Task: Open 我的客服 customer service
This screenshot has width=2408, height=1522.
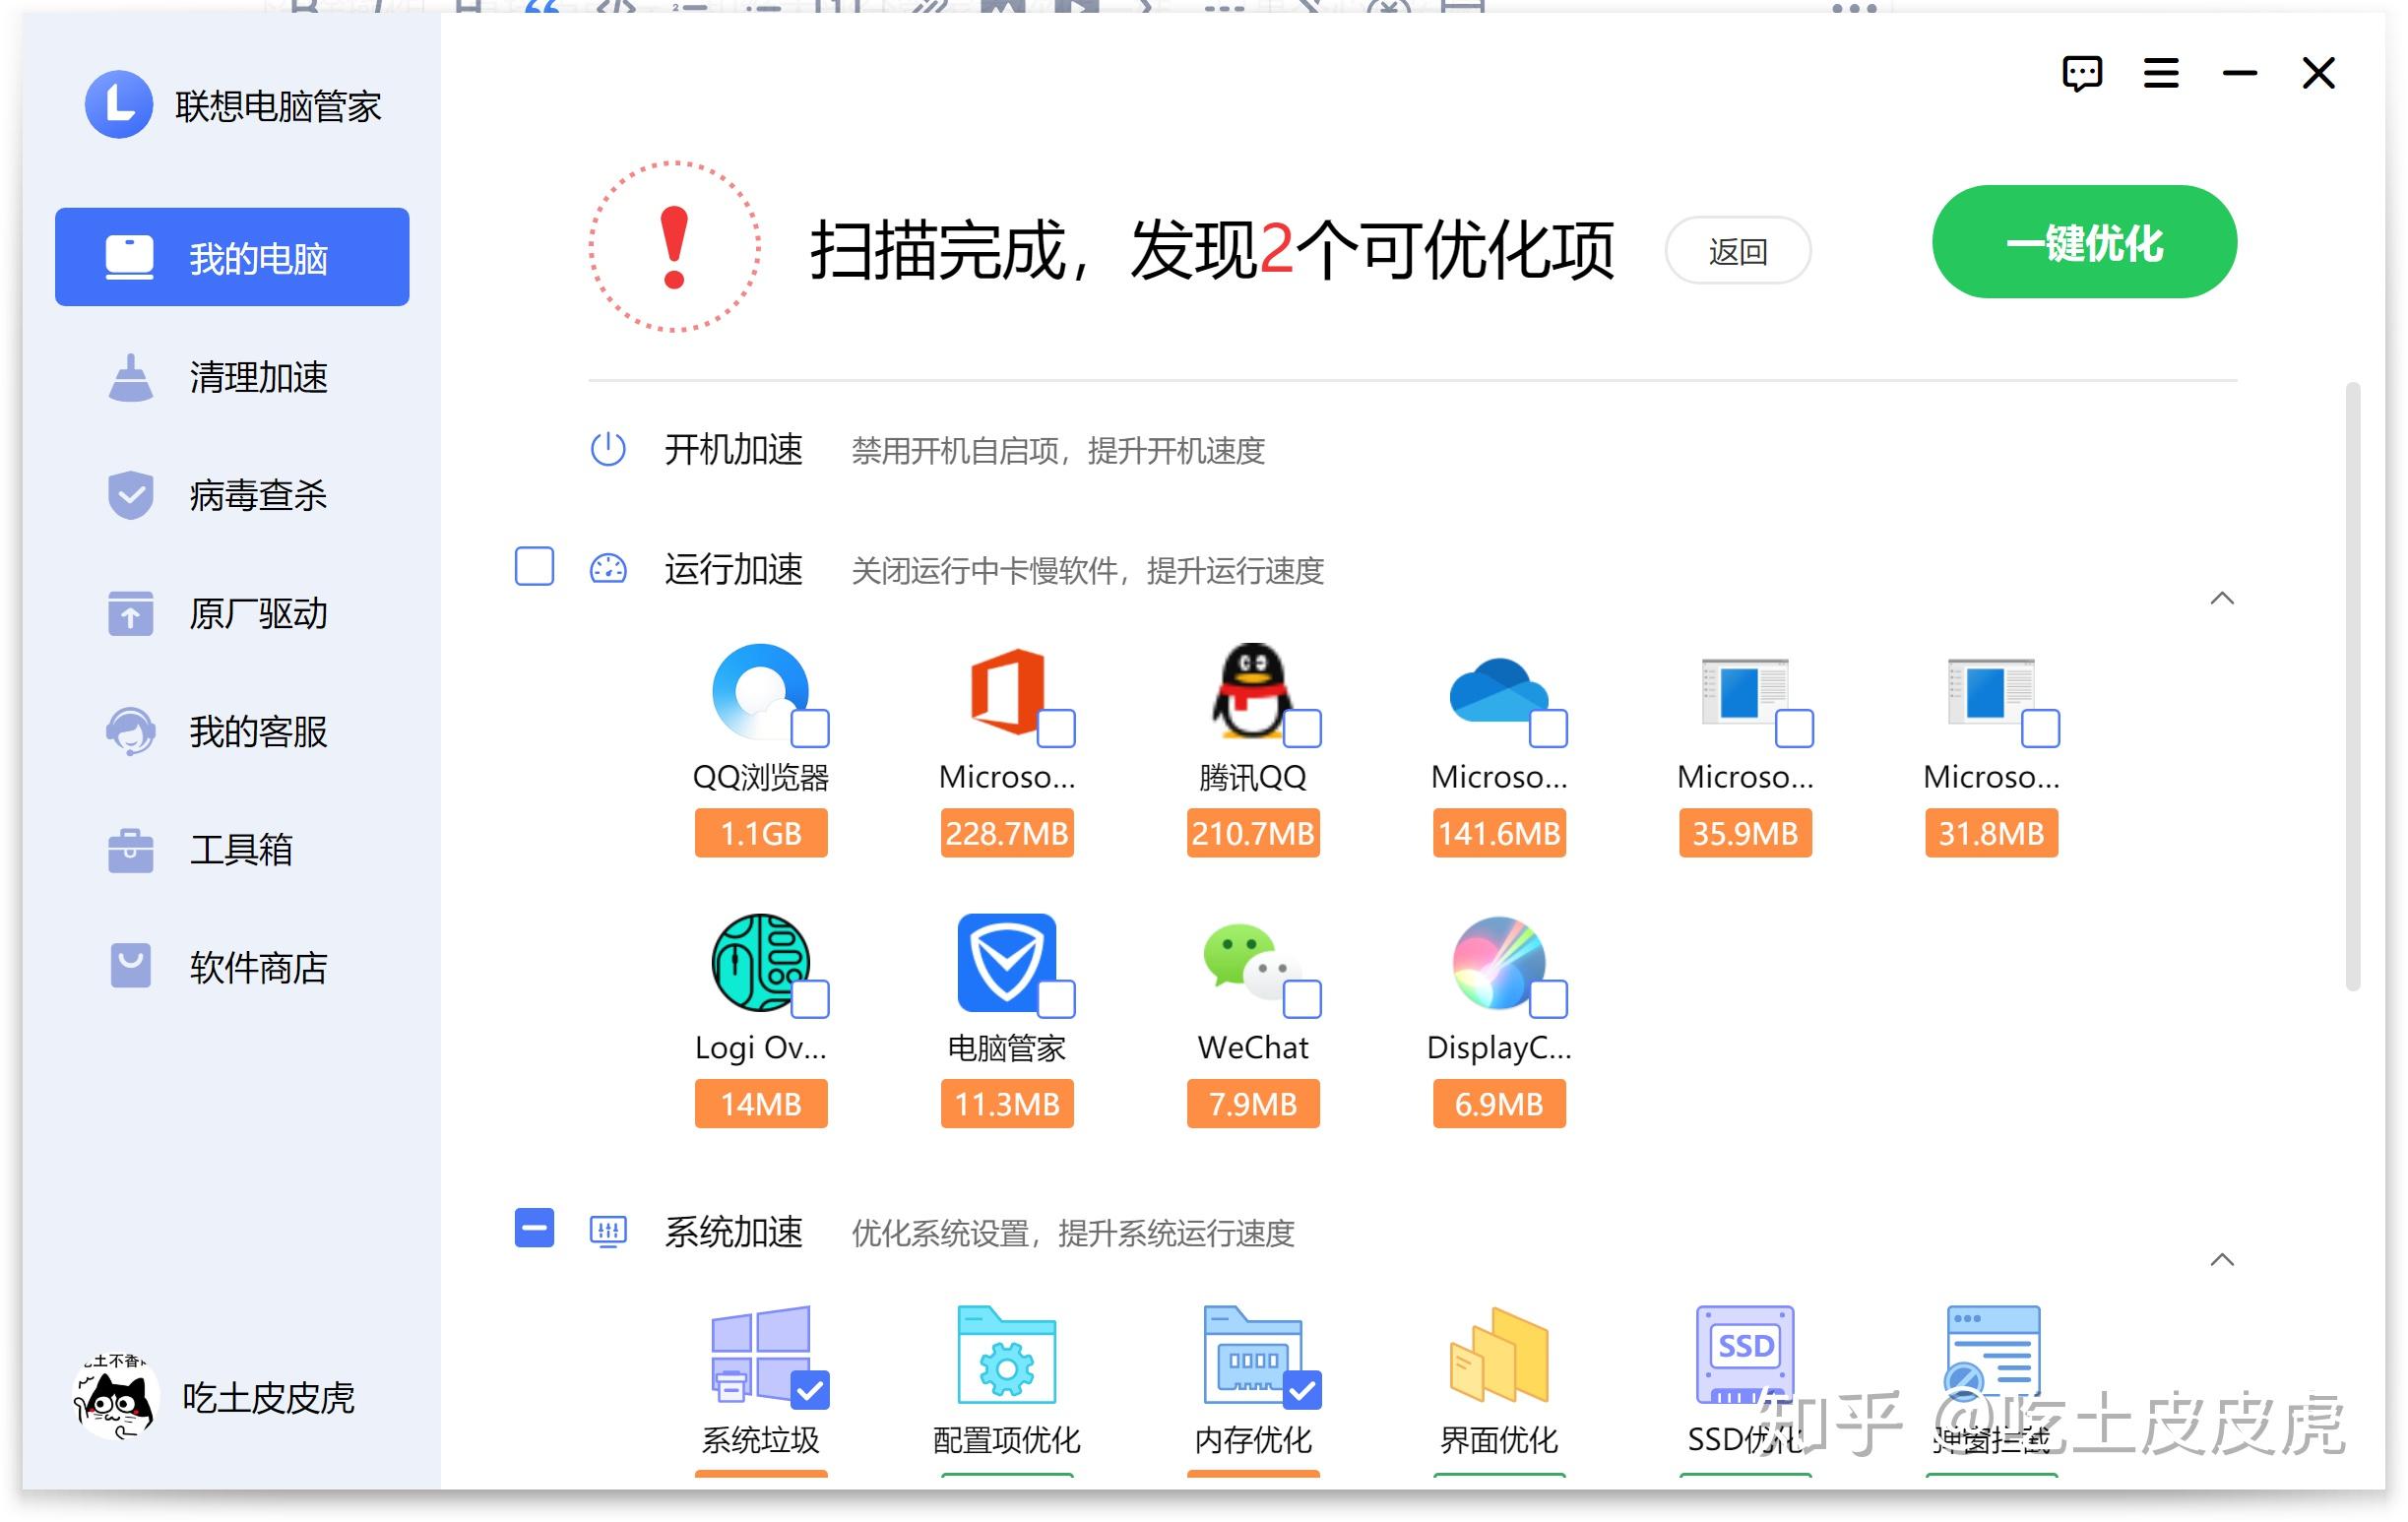Action: click(x=232, y=732)
